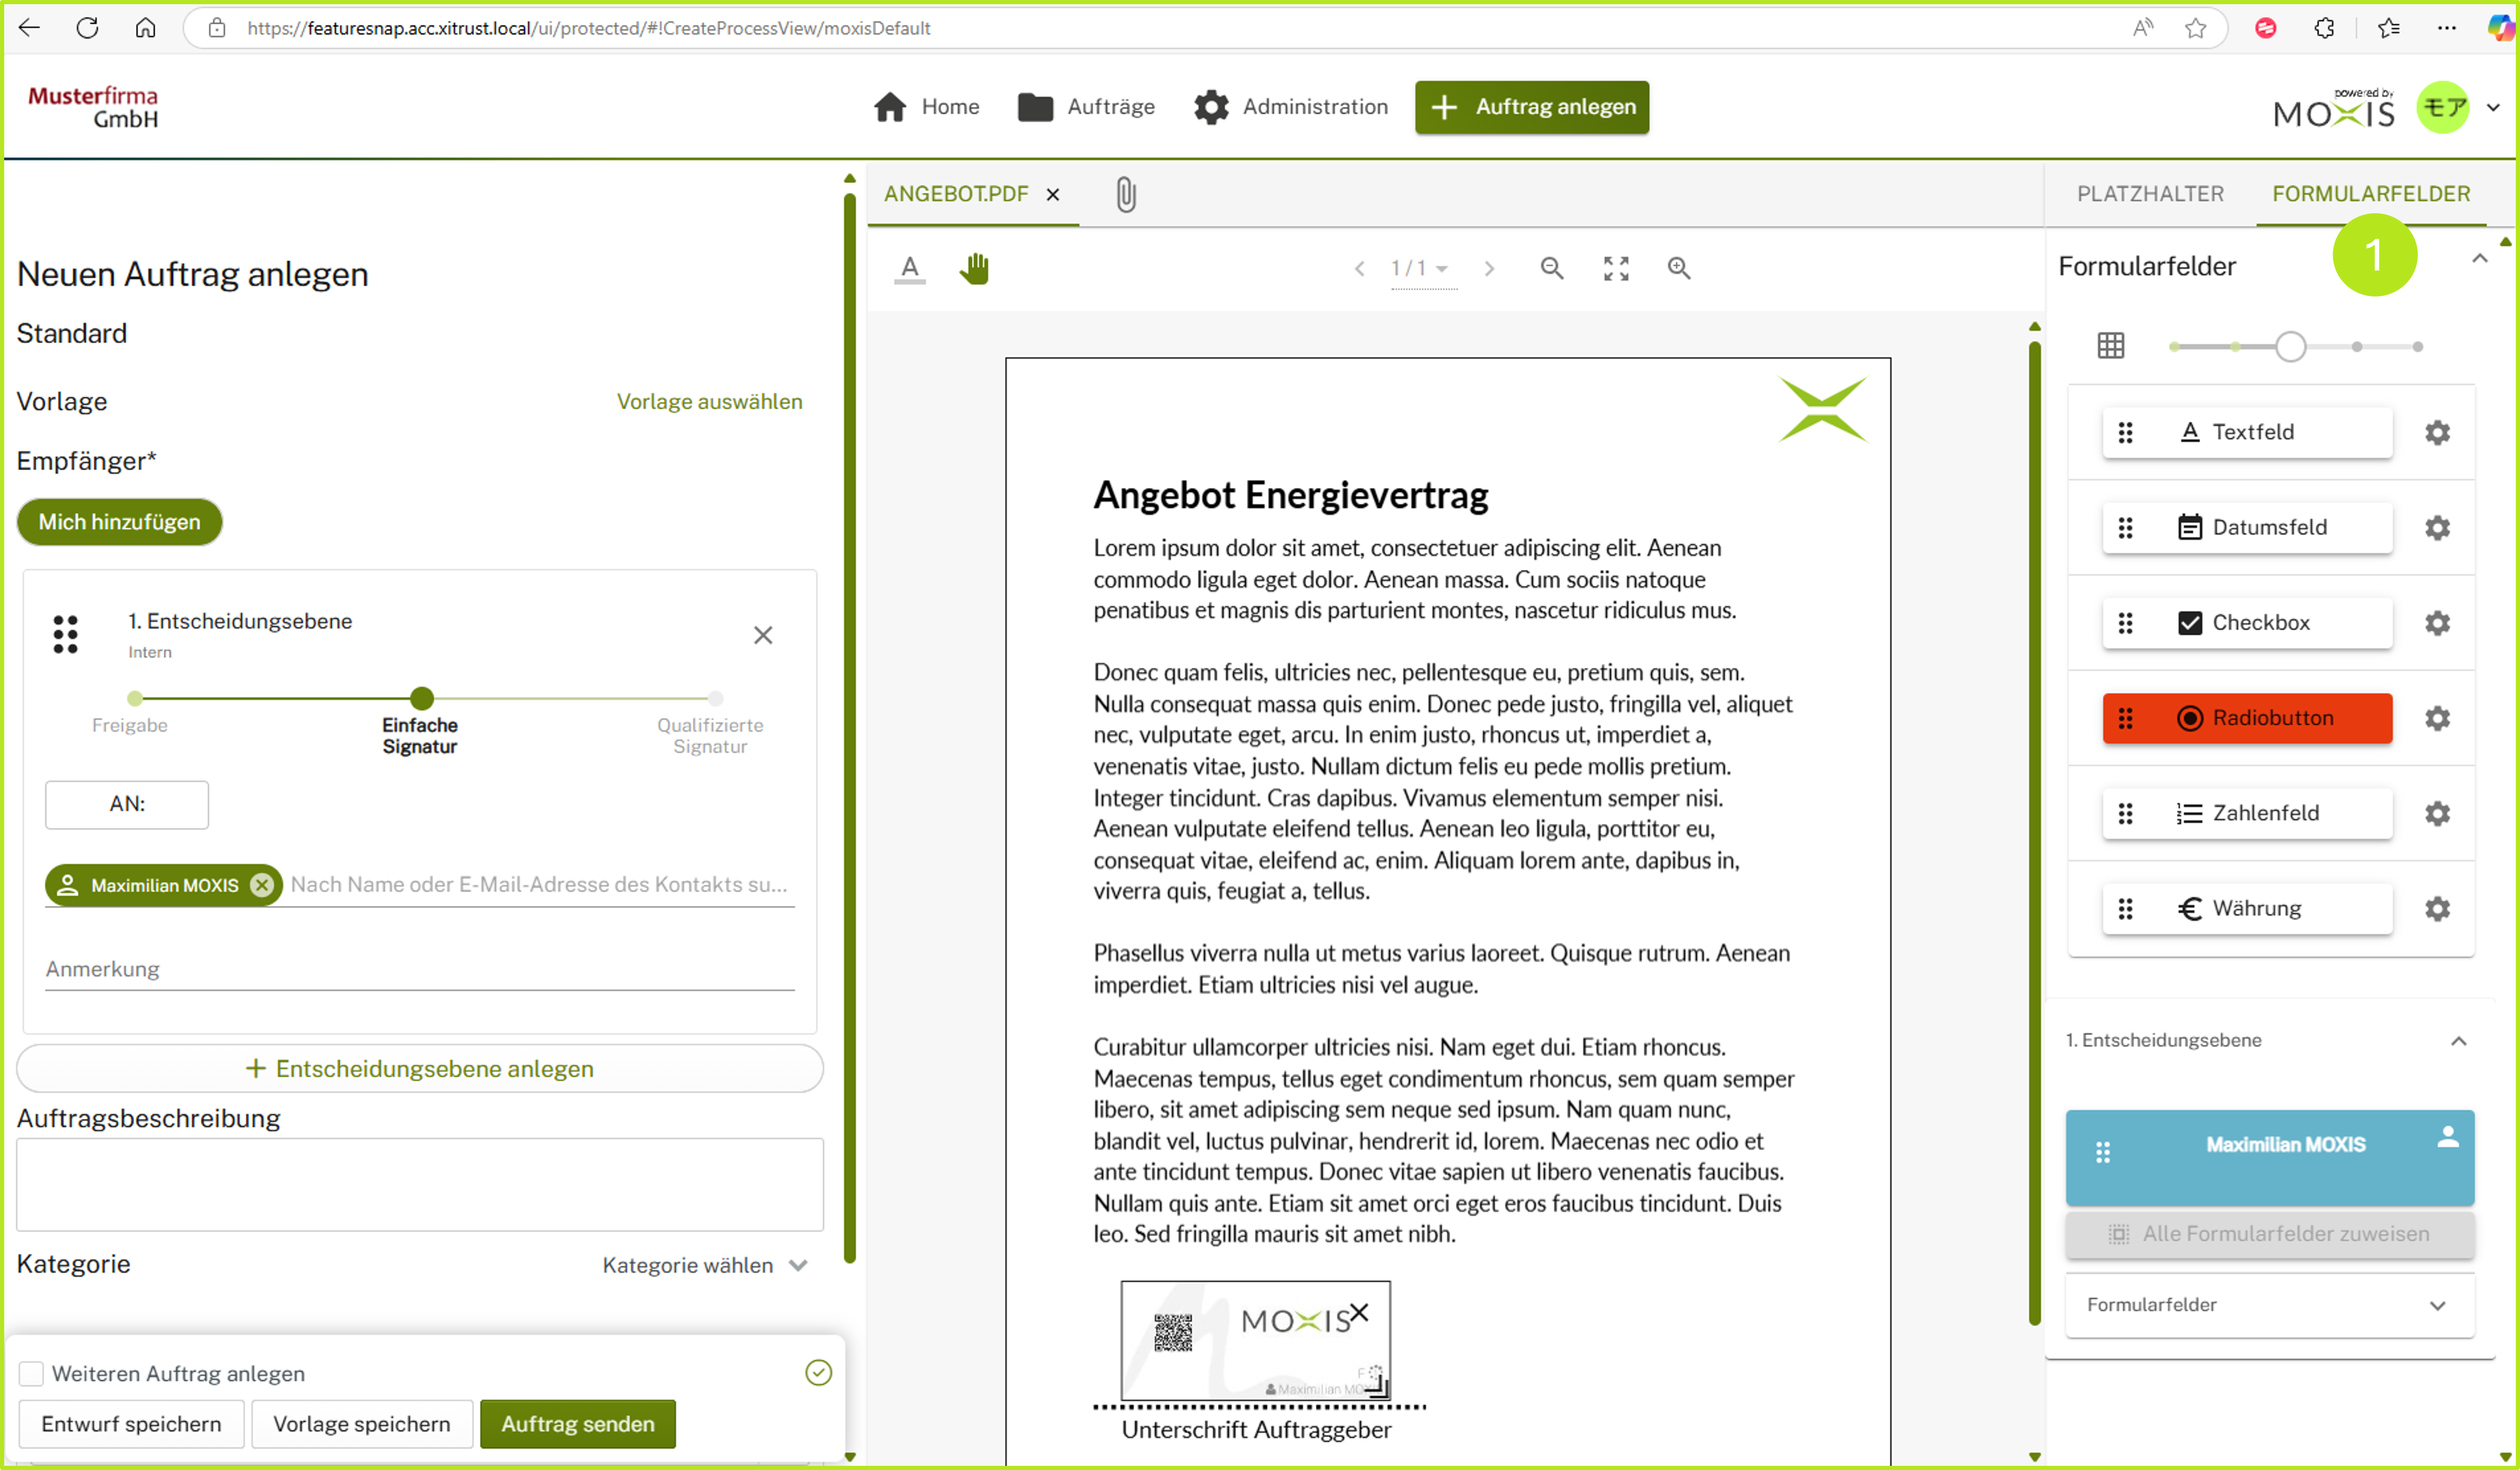Click the Auftrag senden button
2520x1470 pixels.
pyautogui.click(x=577, y=1424)
